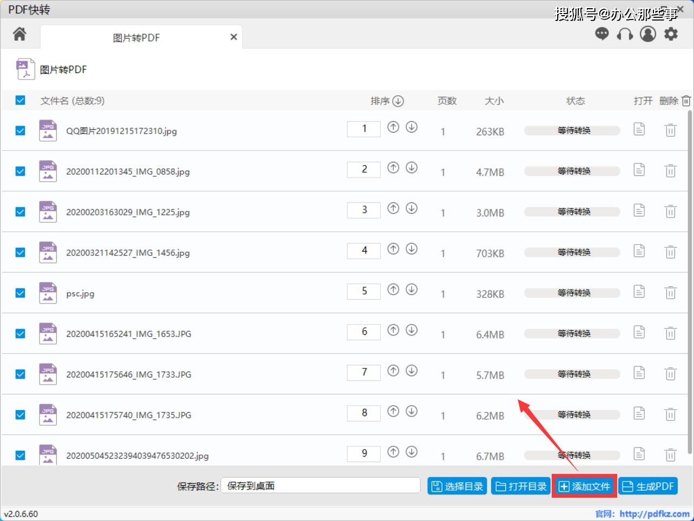
Task: Open the chat message icon
Action: point(602,34)
